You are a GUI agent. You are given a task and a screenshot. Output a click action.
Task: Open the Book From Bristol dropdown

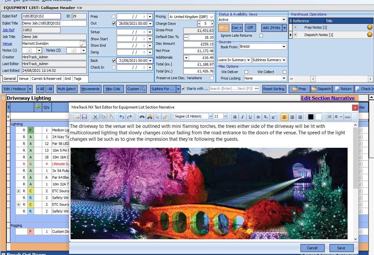pos(284,47)
